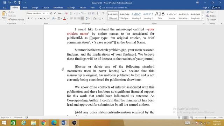
Task: Center align the text
Action: click(x=75, y=19)
